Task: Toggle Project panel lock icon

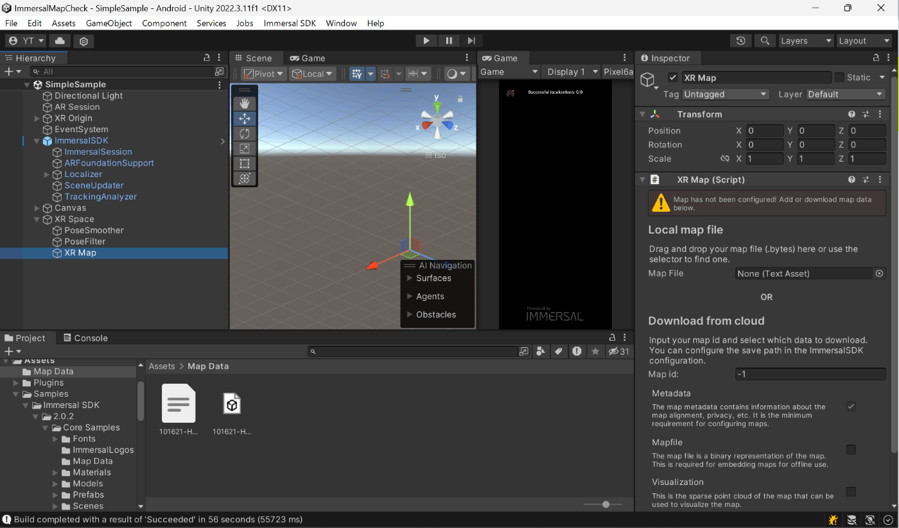Action: (x=612, y=337)
